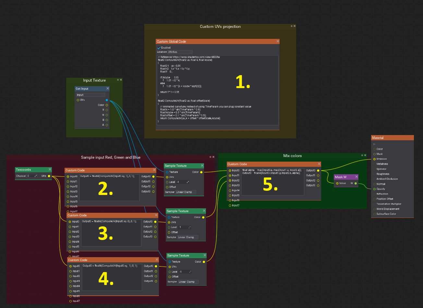Screen dimensions: 423x308
Task: Click the G output pin on Get Input
Action: pos(107,115)
